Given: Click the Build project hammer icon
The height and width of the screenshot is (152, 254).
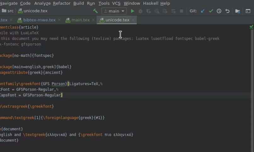Looking at the screenshot, I should point(95,11).
